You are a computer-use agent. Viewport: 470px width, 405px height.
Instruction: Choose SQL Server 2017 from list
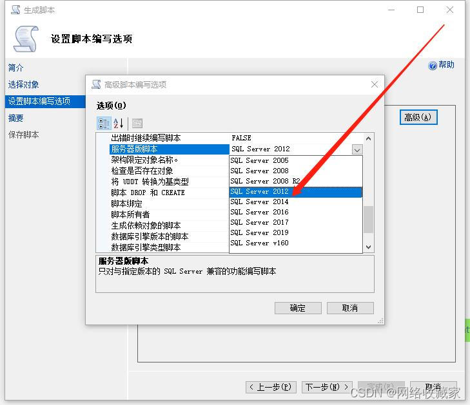pos(295,222)
